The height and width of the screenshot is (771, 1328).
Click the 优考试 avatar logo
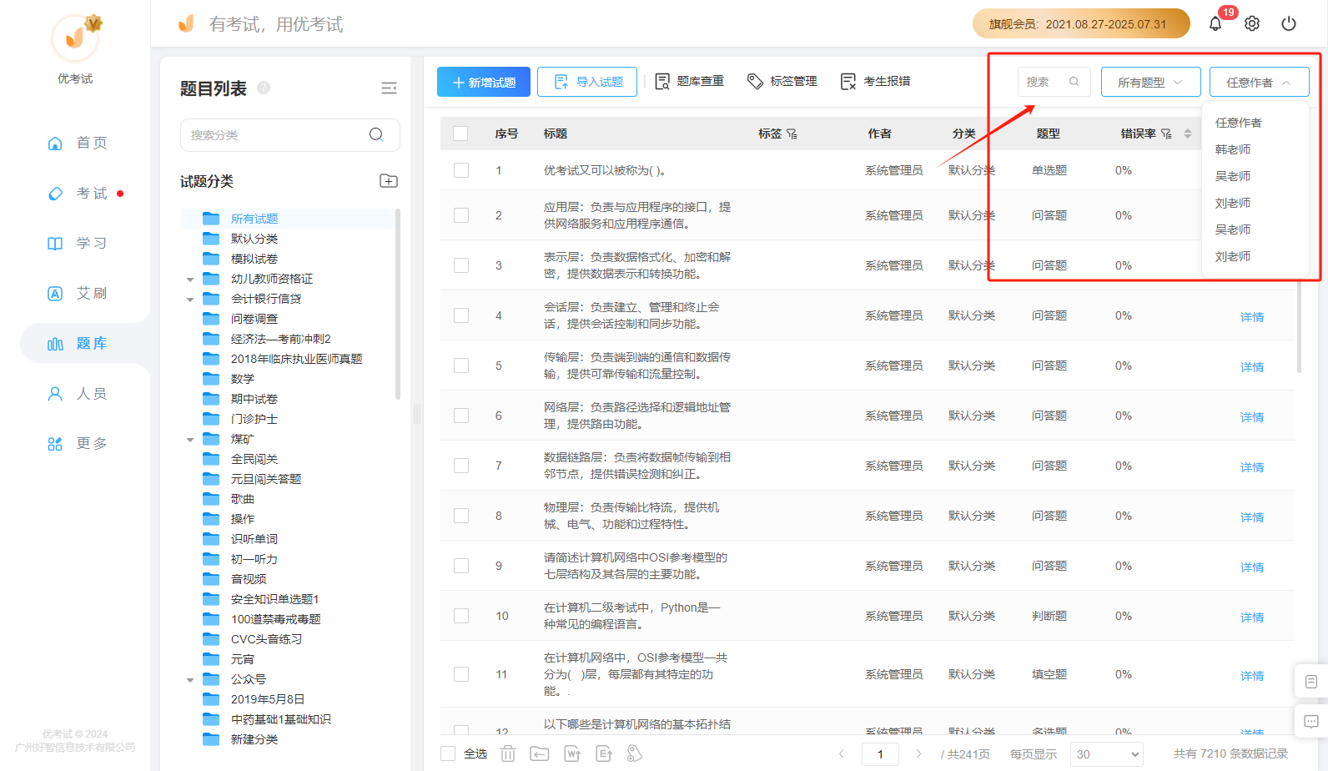(76, 38)
